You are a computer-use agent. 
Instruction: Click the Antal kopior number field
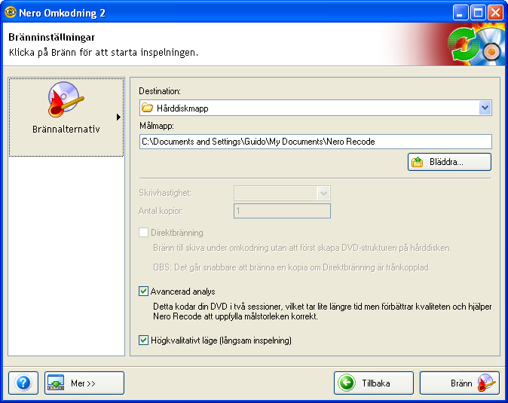click(x=282, y=211)
